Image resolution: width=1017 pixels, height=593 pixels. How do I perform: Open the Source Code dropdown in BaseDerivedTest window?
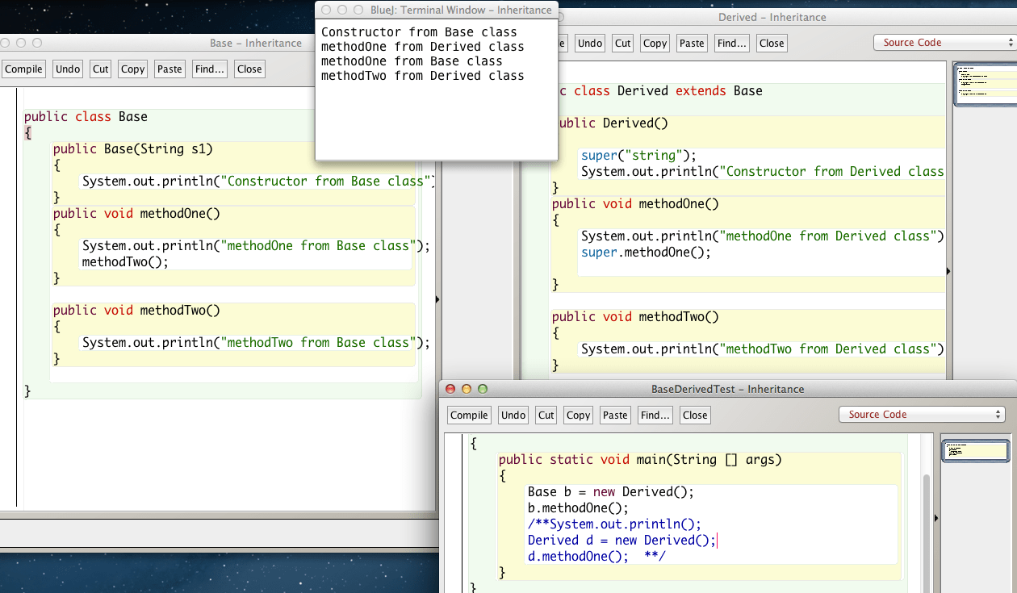point(922,415)
